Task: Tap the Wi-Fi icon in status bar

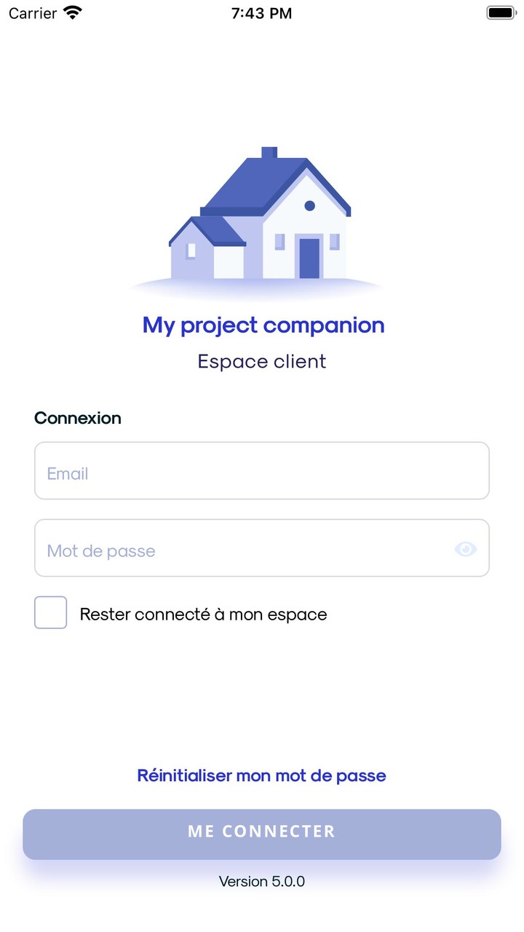Action: [71, 12]
